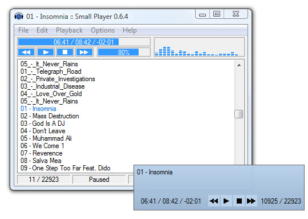Select 09 - One Step Too Far track
Screen dimensions: 308x219
pos(66,168)
